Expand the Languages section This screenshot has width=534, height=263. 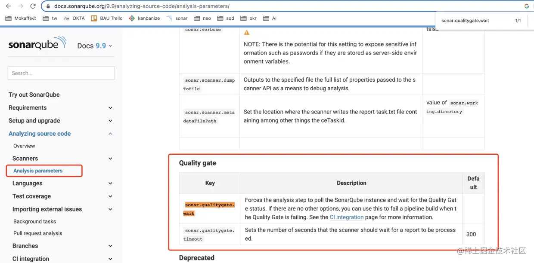tap(110, 183)
